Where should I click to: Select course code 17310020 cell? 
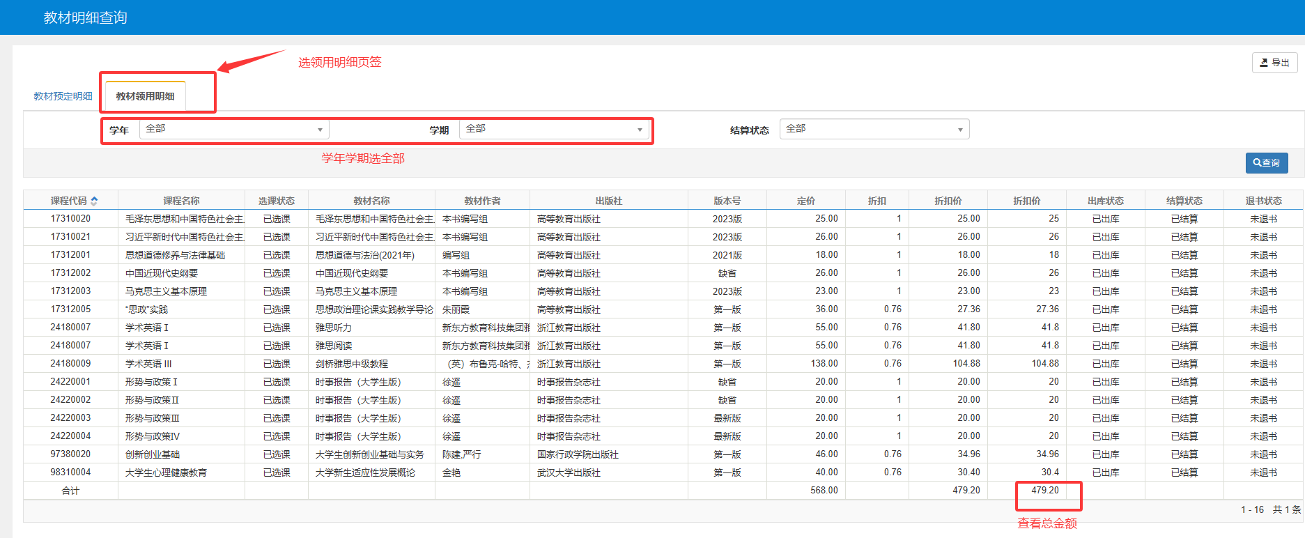click(x=70, y=219)
